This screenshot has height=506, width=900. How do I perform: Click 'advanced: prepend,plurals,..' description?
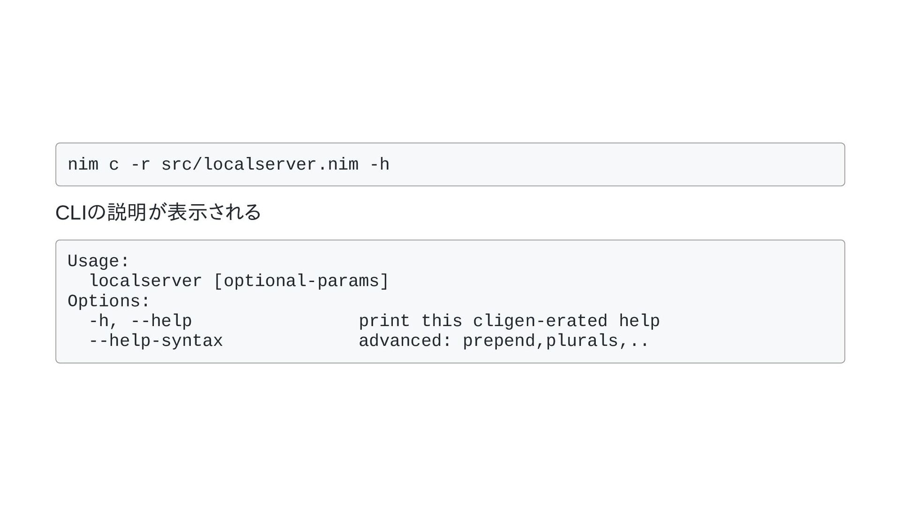point(504,341)
